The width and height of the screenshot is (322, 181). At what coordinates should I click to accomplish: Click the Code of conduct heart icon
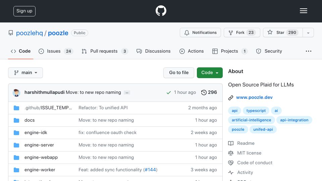(x=231, y=163)
